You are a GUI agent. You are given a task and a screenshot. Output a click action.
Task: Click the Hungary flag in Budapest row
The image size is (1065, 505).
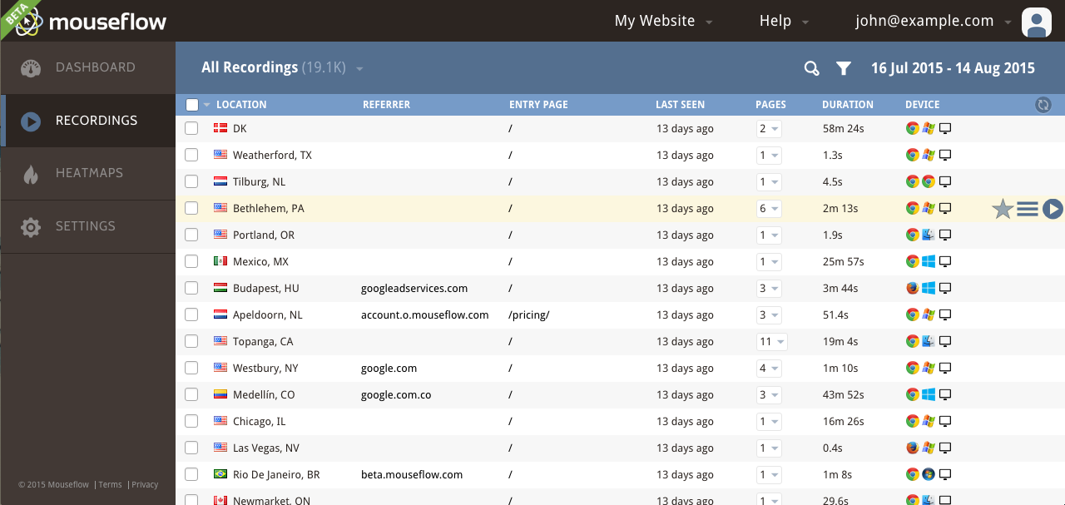click(x=220, y=288)
